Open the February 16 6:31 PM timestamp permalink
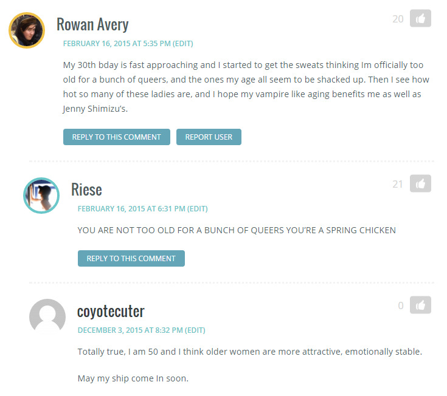This screenshot has width=447, height=396. point(131,209)
